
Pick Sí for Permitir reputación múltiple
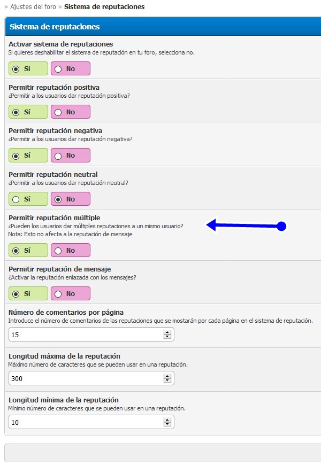tap(16, 251)
